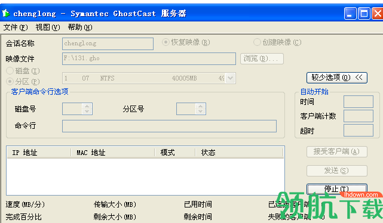This screenshot has height=223, width=383.
Task: Click the 自动开始 时间 field
Action: [x=359, y=101]
